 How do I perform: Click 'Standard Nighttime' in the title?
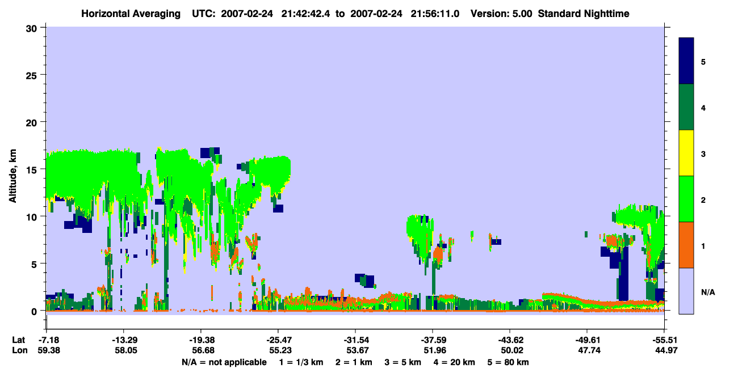coord(584,13)
